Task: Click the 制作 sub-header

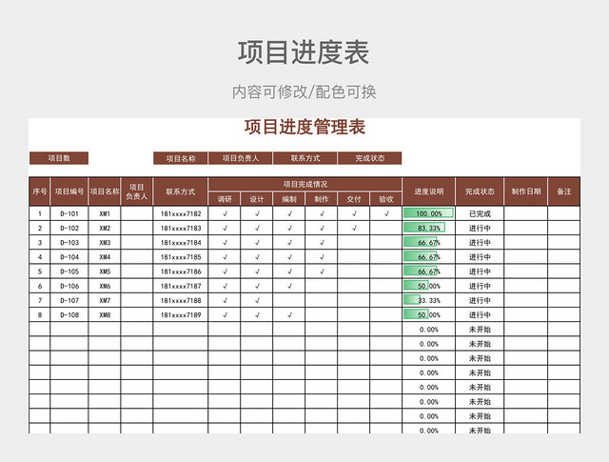Action: (322, 199)
